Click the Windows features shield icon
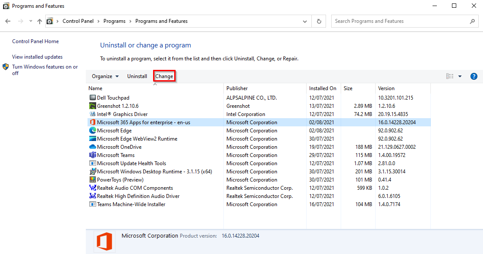This screenshot has width=483, height=254. click(x=6, y=67)
